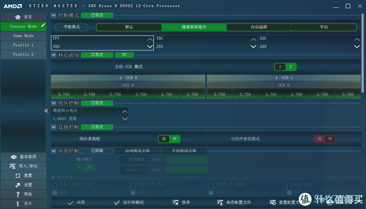Viewport: 366px width, 209px height.
Task: Select Precision Boost Overdrive mode
Action: 194,27
